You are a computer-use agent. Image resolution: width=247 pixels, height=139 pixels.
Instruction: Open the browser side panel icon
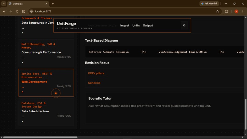24,11
